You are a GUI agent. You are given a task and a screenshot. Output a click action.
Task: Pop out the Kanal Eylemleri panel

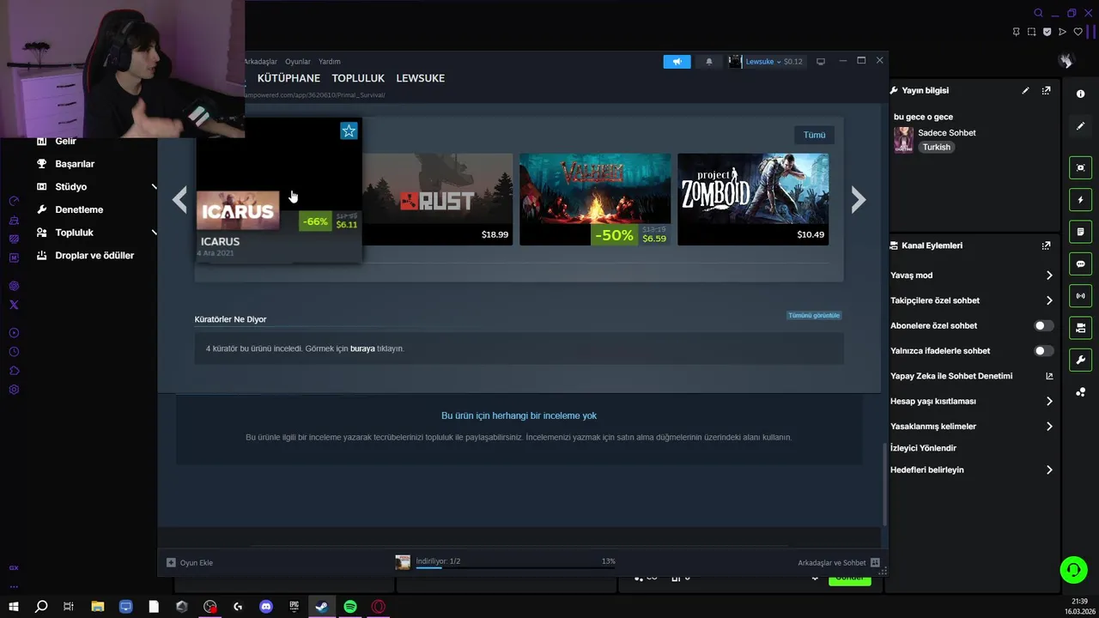[1046, 245]
